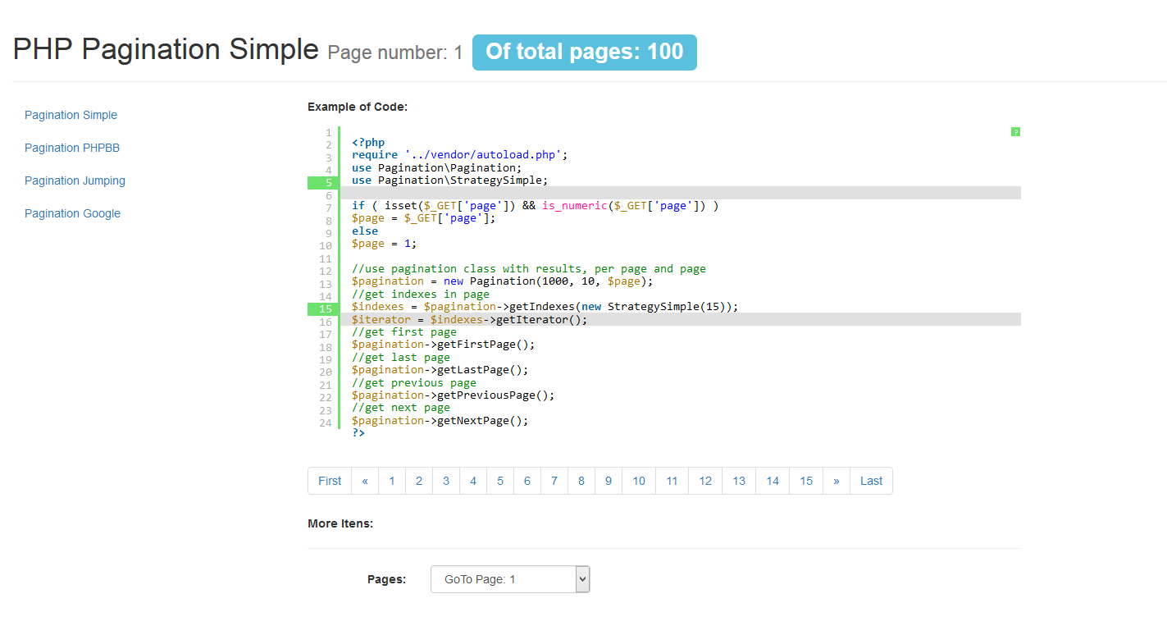Click the '$pagination->getFirstPage();' line
Viewport: 1167px width, 635px height.
point(444,345)
